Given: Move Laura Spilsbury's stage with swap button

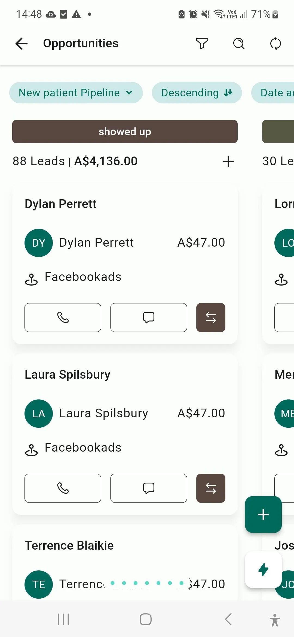Looking at the screenshot, I should (x=211, y=488).
